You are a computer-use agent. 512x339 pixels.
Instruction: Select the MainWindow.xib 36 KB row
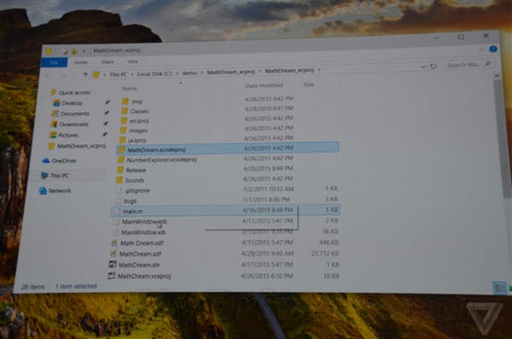(225, 232)
